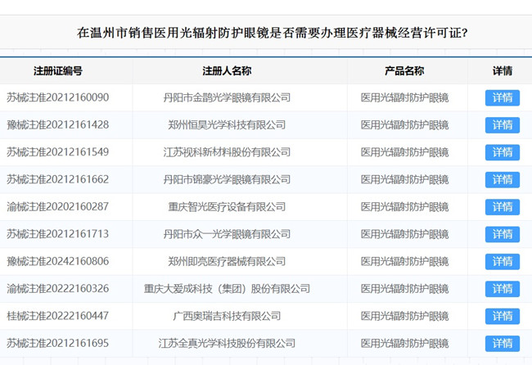Open details for 重庆大爱成科技（集团）股份有限公司
Screen dimensions: 532x365
click(503, 289)
